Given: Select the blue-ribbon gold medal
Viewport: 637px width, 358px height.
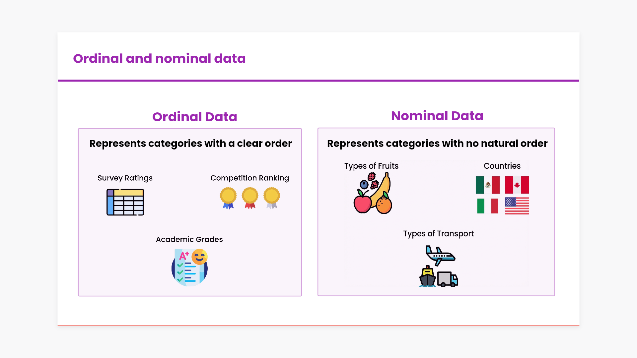Looking at the screenshot, I should (x=228, y=198).
